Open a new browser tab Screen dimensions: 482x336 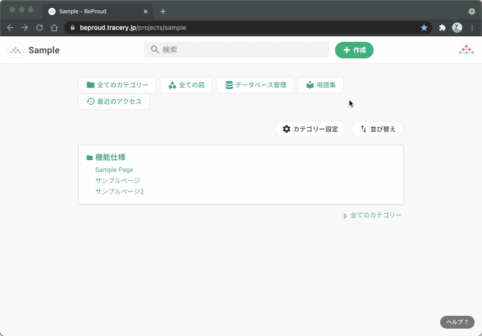coord(163,11)
